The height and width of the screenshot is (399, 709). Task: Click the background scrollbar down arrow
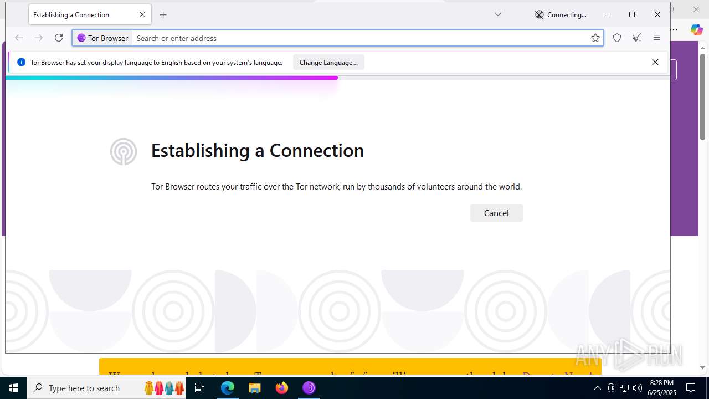[x=703, y=367]
